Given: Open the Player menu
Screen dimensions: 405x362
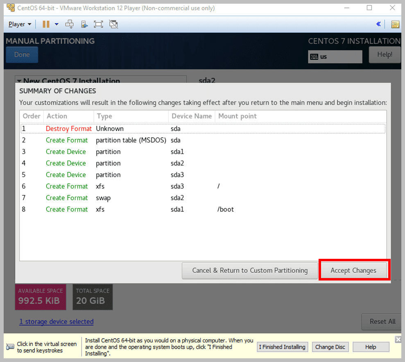Looking at the screenshot, I should (x=20, y=24).
